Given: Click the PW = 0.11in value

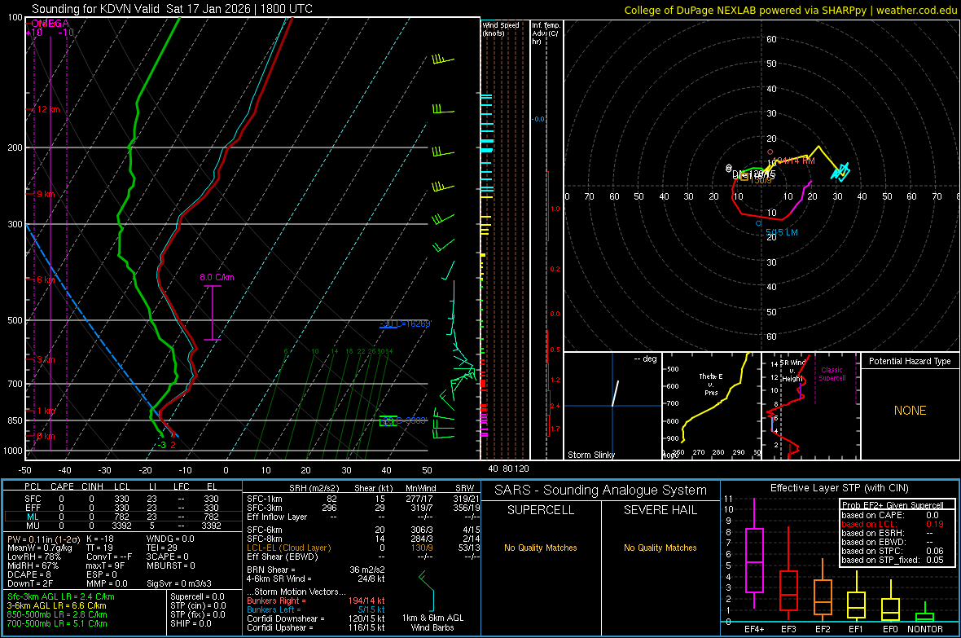Looking at the screenshot, I should click(43, 539).
